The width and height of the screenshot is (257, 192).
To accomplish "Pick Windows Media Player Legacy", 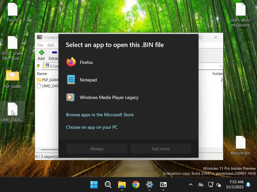I will coord(128,97).
